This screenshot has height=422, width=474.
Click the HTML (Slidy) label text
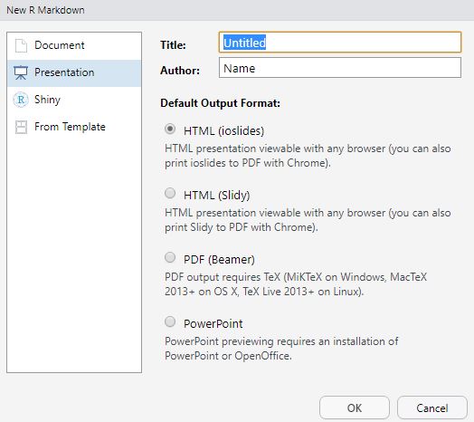coord(217,196)
